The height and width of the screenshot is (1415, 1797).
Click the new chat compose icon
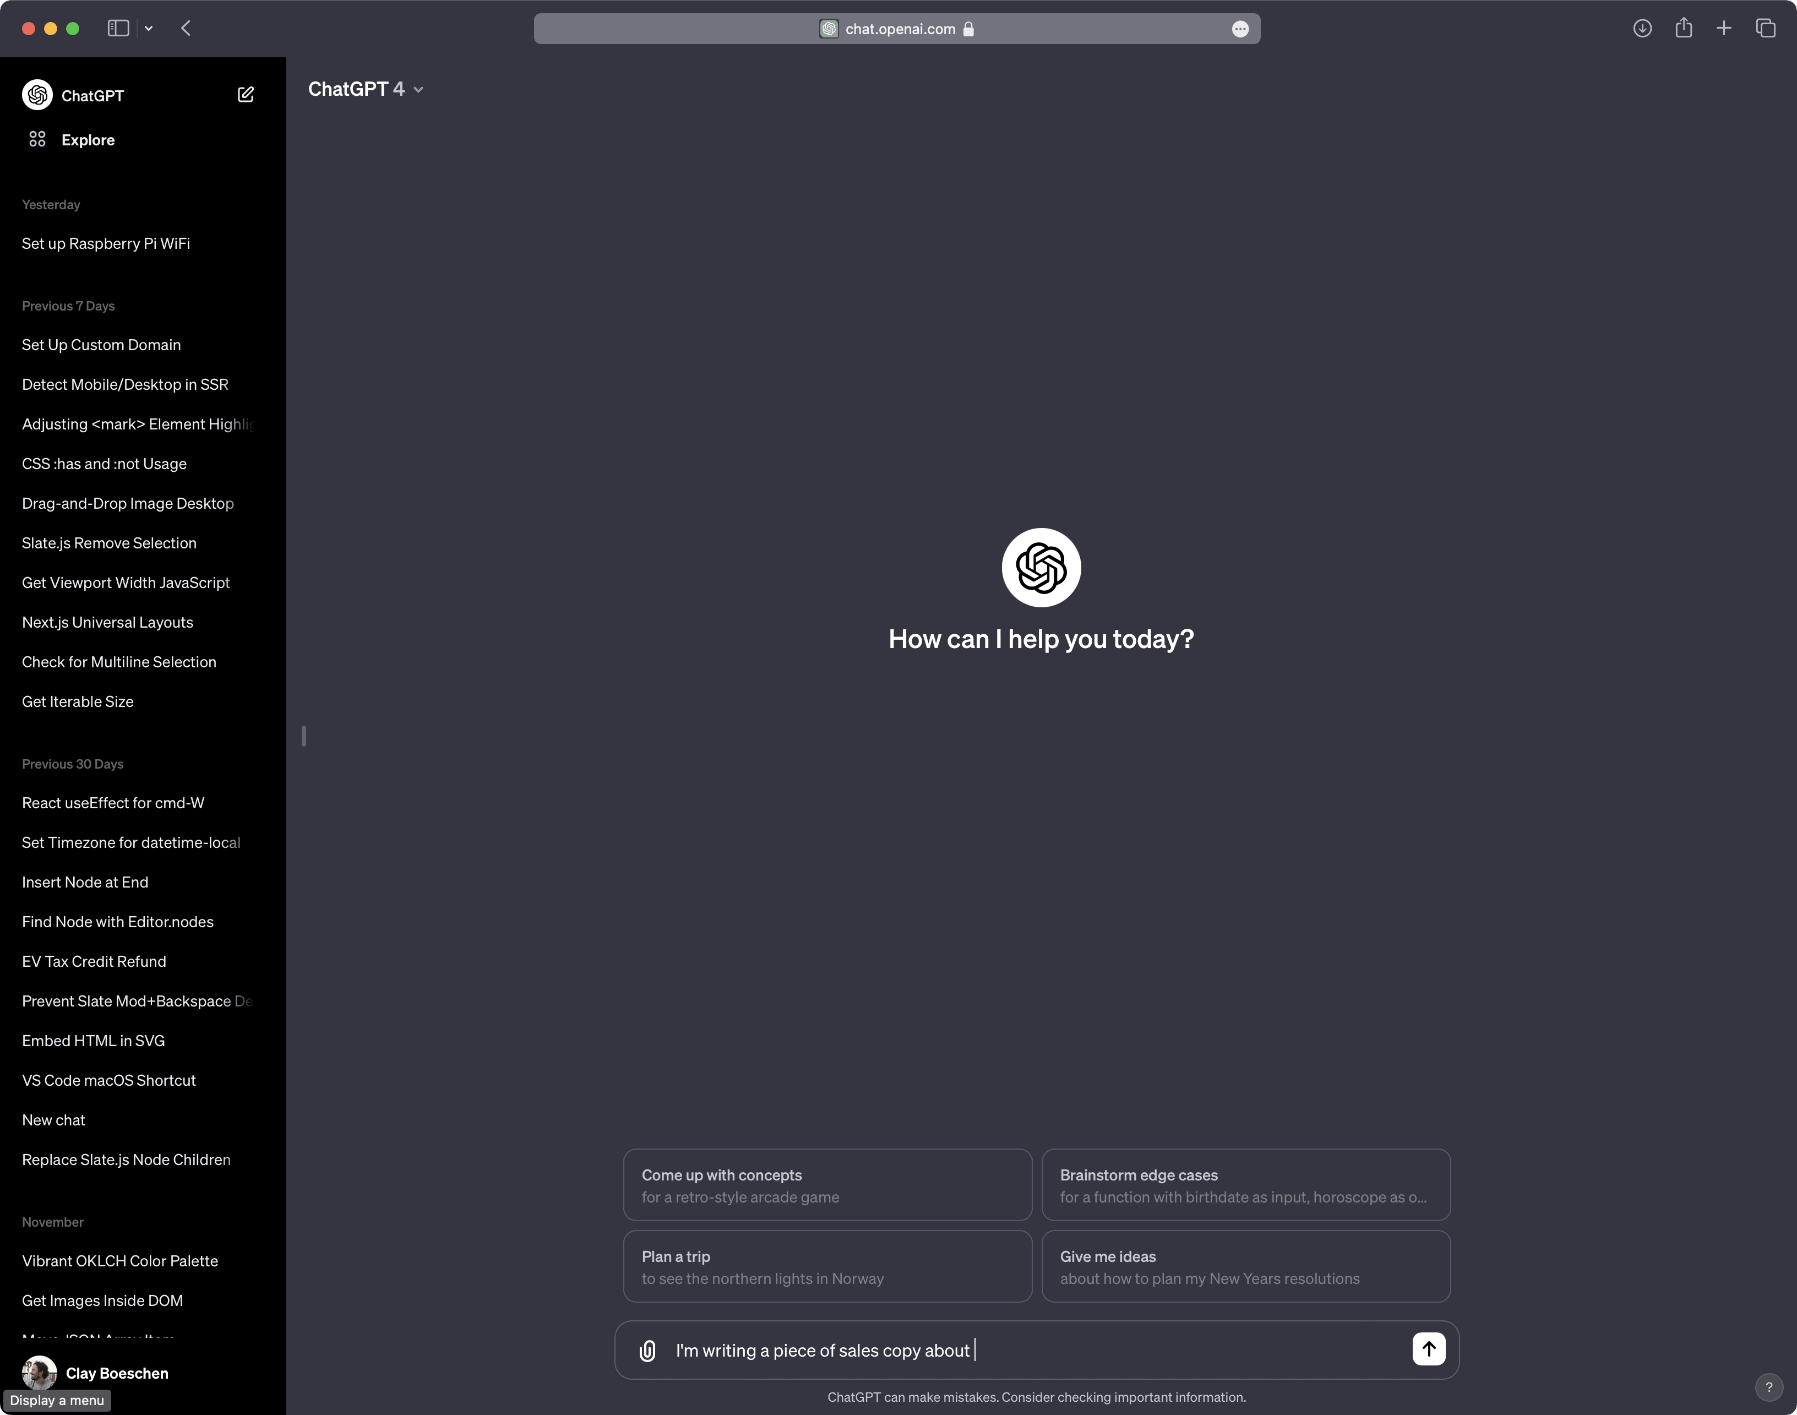tap(245, 95)
